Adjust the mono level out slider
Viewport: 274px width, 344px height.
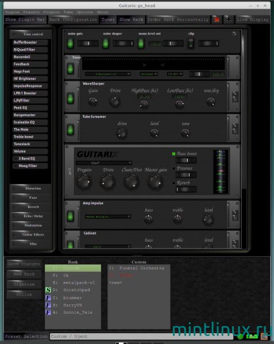tap(173, 44)
